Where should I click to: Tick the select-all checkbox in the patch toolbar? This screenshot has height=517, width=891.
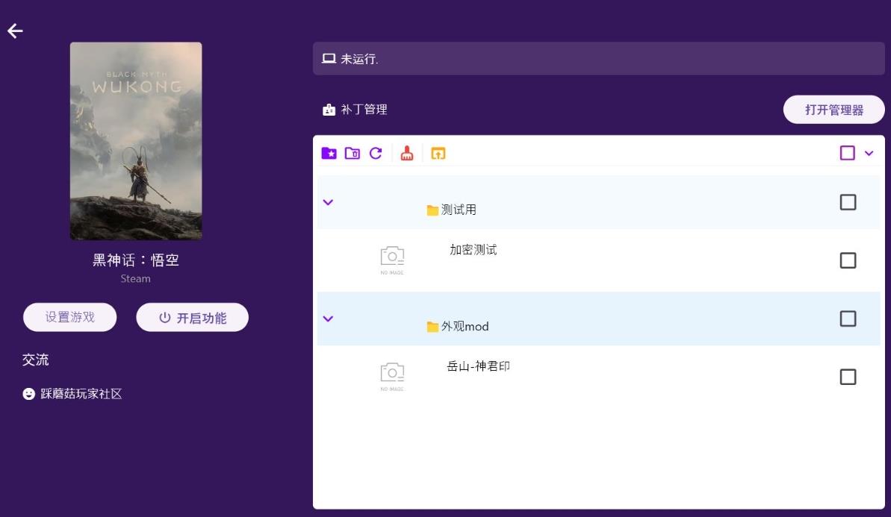[x=847, y=153]
